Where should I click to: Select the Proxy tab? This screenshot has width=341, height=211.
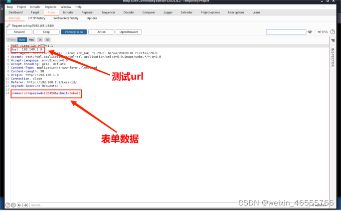click(x=51, y=12)
